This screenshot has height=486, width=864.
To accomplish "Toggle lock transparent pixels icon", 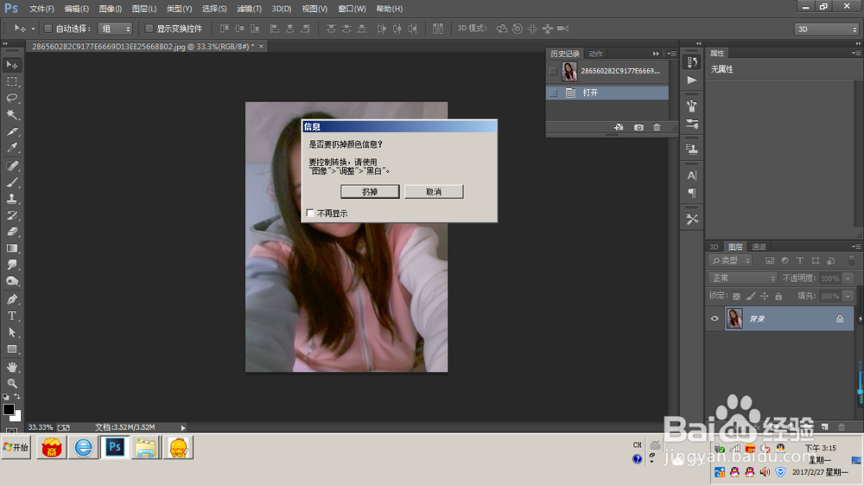I will pyautogui.click(x=736, y=297).
